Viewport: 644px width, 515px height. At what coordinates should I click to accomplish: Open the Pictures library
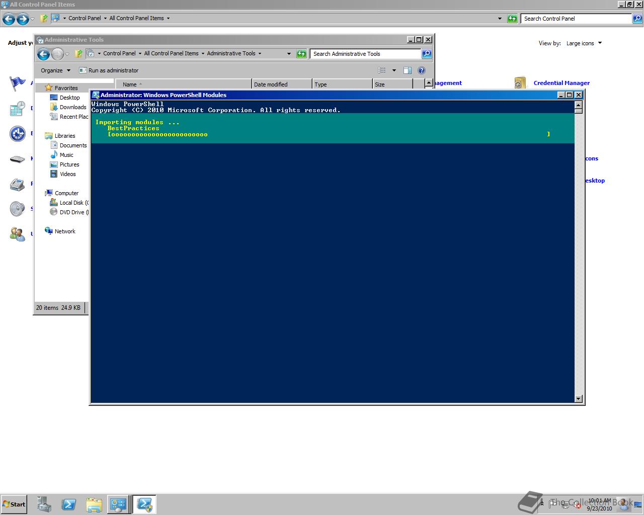[x=69, y=164]
